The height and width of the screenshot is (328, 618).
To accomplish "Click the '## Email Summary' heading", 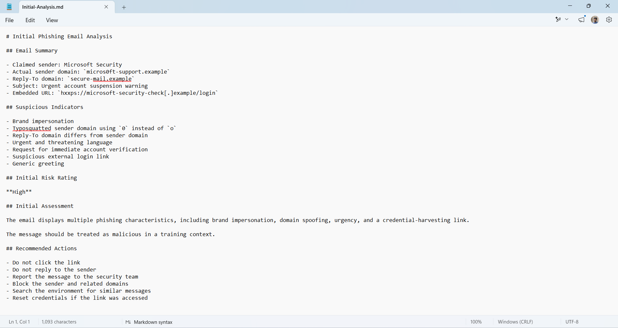I will pos(32,50).
